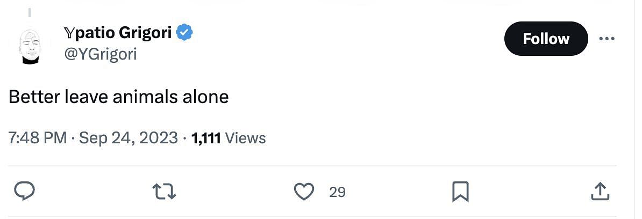This screenshot has height=219, width=642.
Task: Click the blue verified checkmark badge
Action: click(x=184, y=32)
